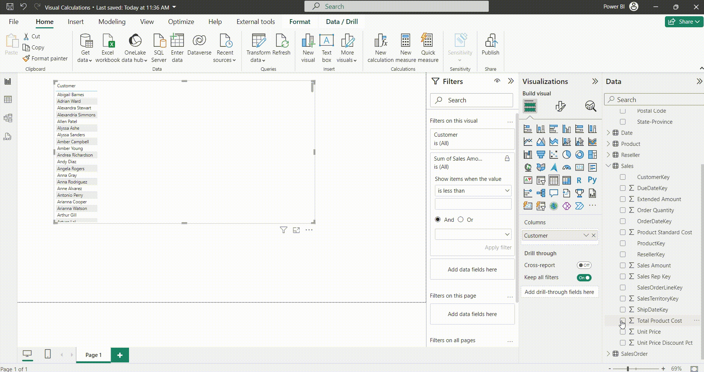Click the Transform data icon

(x=258, y=41)
